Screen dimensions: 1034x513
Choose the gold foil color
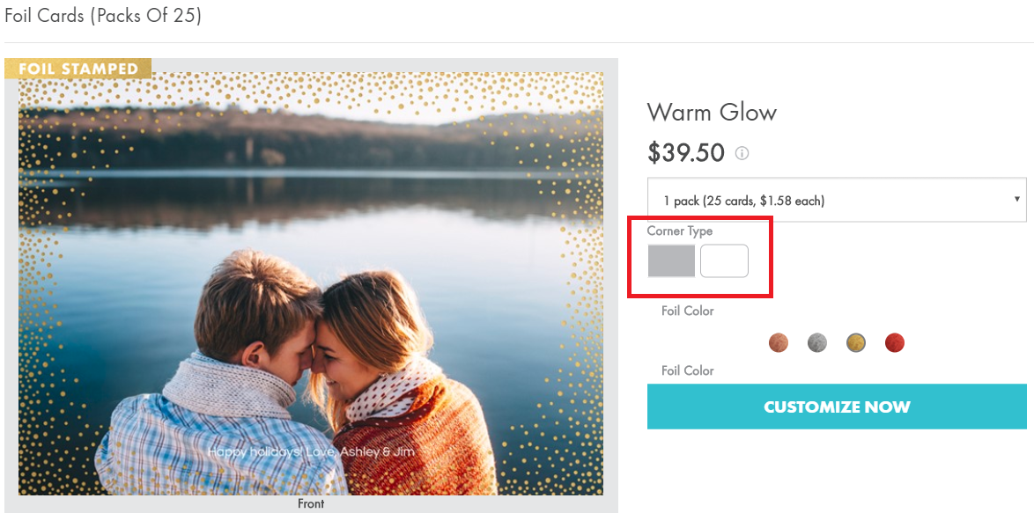856,342
